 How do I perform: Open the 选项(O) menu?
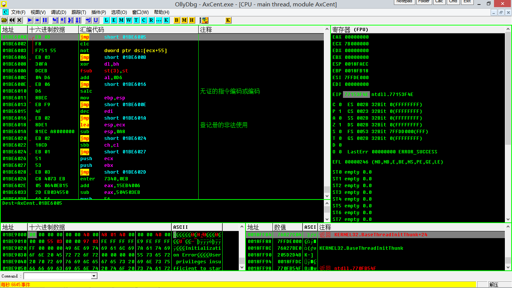(x=119, y=12)
